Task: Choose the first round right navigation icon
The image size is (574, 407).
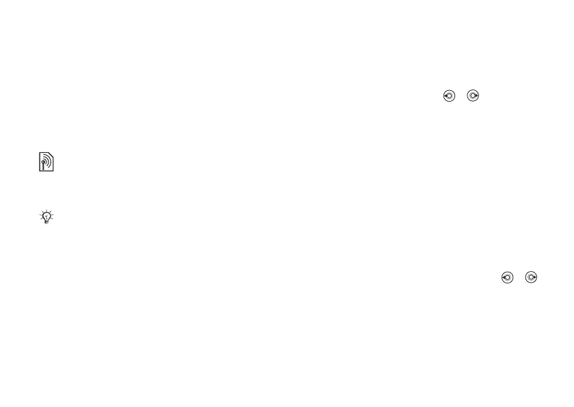Action: pos(473,96)
